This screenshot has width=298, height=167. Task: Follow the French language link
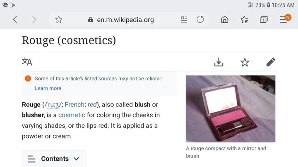click(x=74, y=104)
